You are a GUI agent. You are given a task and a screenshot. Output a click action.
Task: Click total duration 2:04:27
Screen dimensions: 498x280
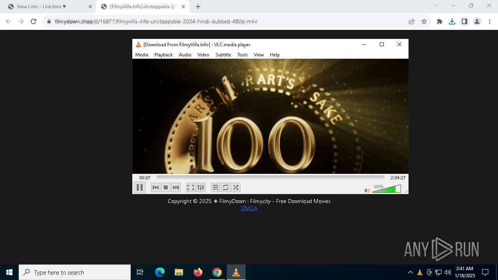(x=398, y=178)
